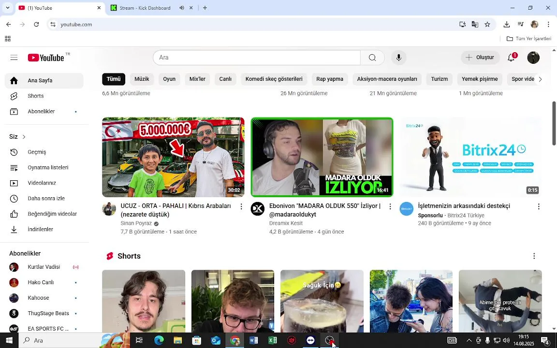The height and width of the screenshot is (348, 557).
Task: Open İndirilenler in sidebar
Action: pyautogui.click(x=44, y=230)
